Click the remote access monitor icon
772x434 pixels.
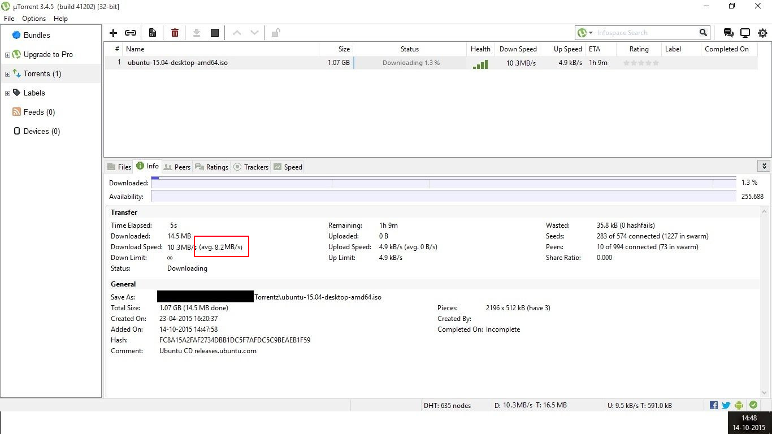[745, 33]
